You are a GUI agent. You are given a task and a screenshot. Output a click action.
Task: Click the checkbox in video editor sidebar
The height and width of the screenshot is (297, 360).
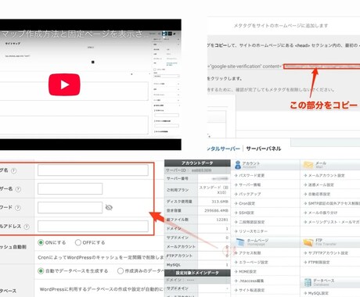(x=155, y=70)
